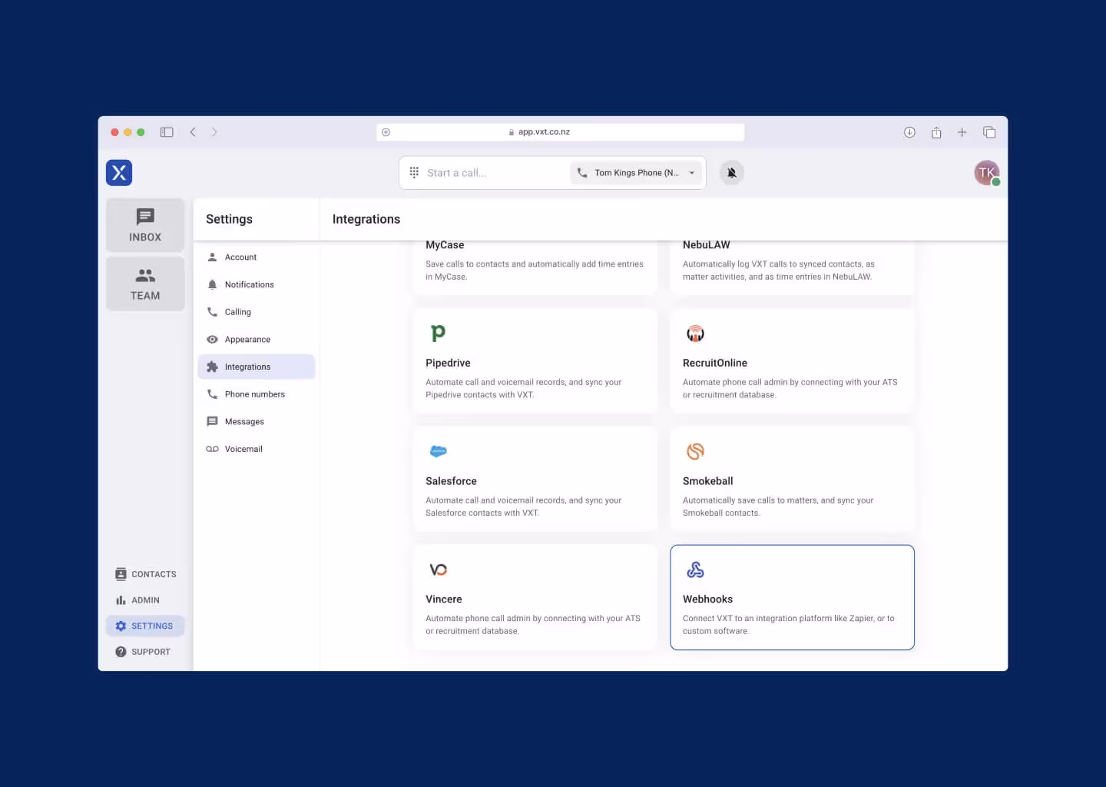The image size is (1106, 787).
Task: Open the MyCase integration card
Action: pyautogui.click(x=535, y=267)
